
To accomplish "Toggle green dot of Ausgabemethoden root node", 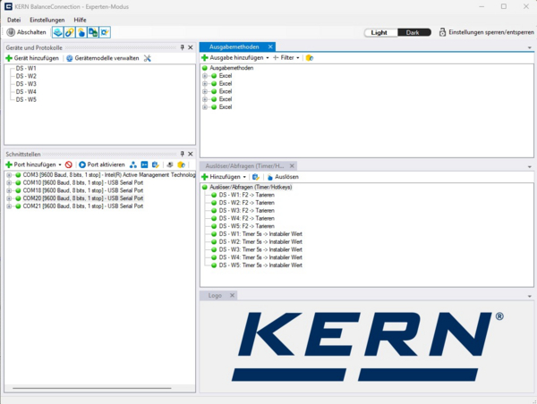I will (x=205, y=68).
